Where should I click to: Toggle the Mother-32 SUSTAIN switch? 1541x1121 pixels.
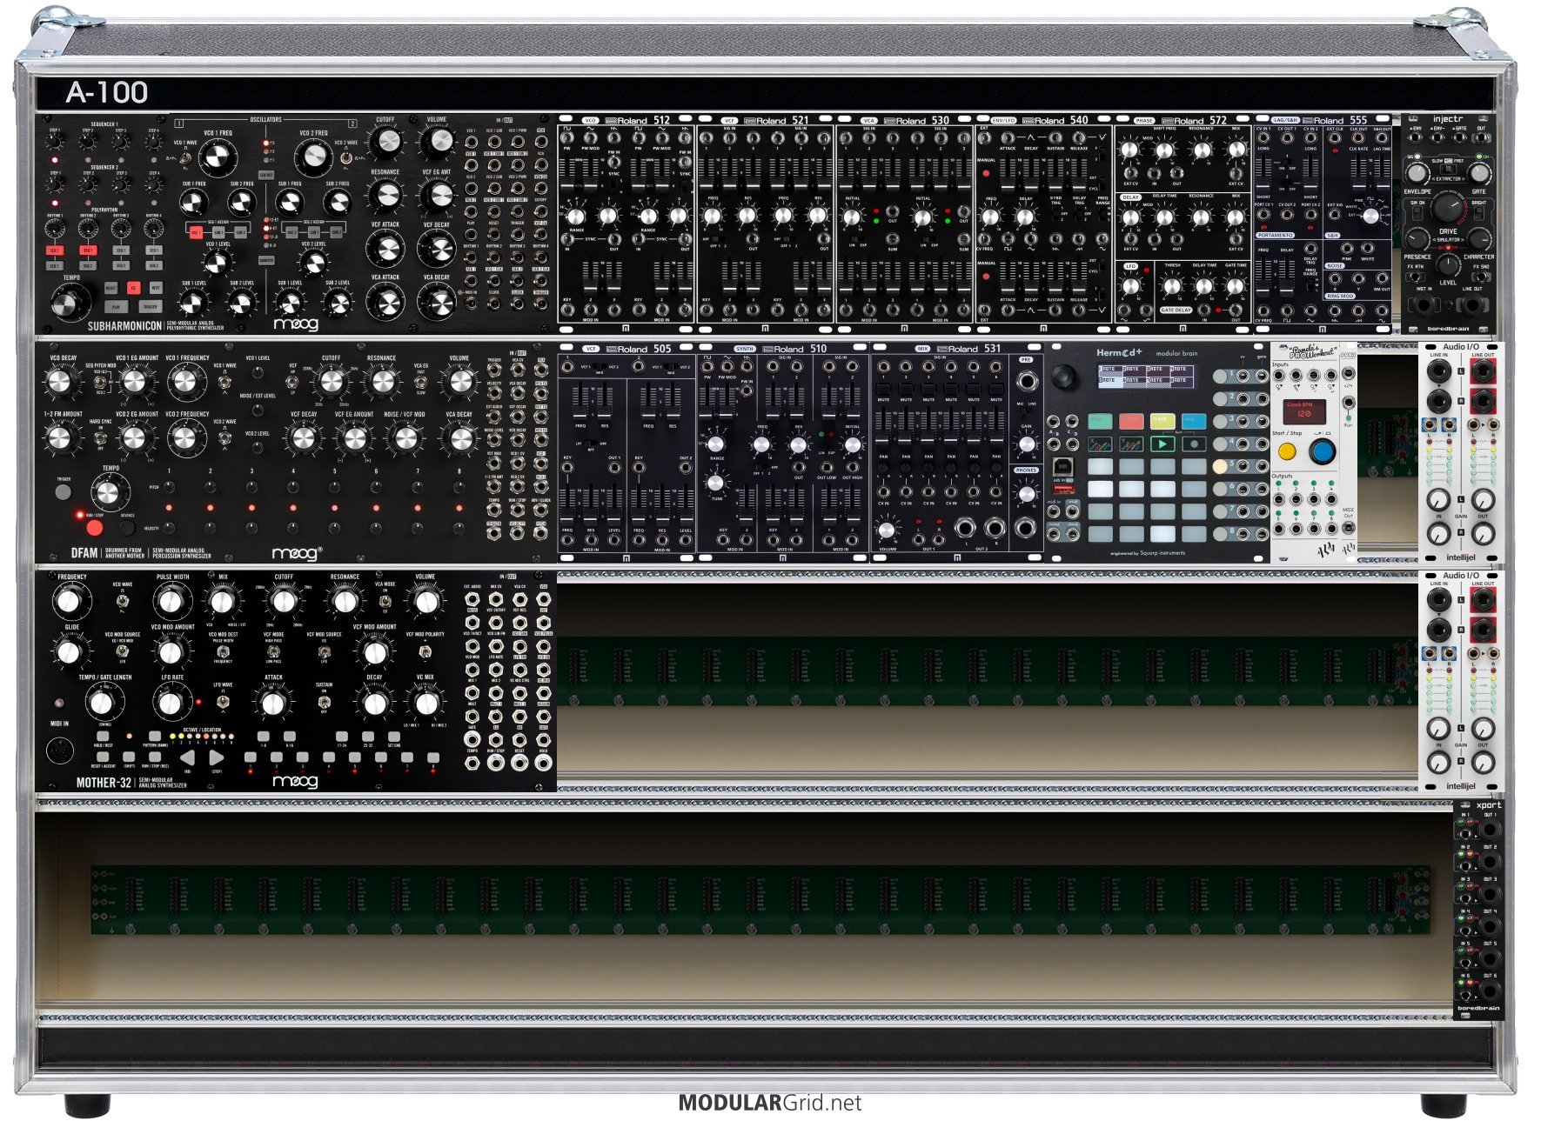tap(324, 701)
